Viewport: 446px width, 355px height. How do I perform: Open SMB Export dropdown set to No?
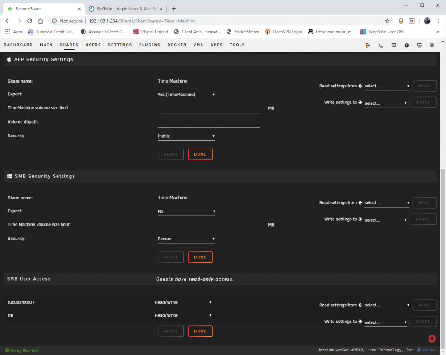[x=186, y=211]
